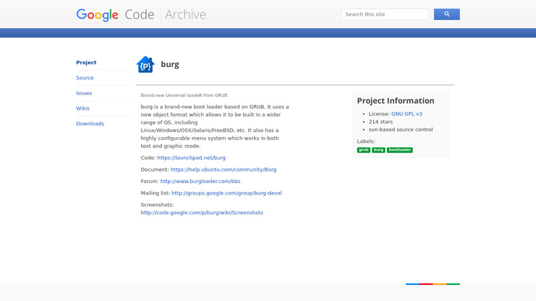Screen dimensions: 536x301
Task: Click the burg project title
Action: point(170,64)
